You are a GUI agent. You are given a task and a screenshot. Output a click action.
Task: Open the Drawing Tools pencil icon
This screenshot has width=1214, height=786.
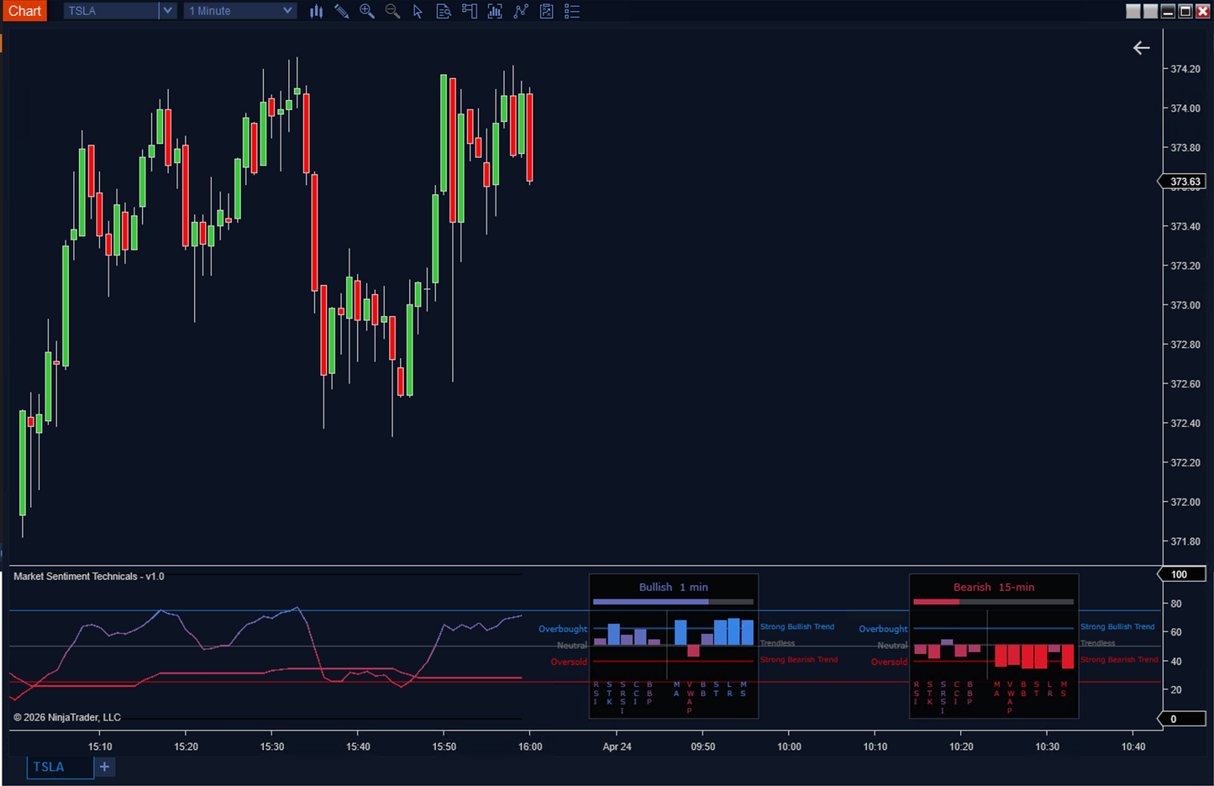tap(341, 11)
